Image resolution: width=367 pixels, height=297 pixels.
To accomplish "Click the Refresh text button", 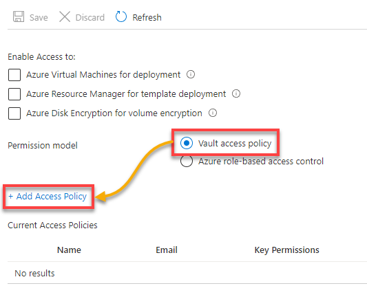I will tap(147, 17).
